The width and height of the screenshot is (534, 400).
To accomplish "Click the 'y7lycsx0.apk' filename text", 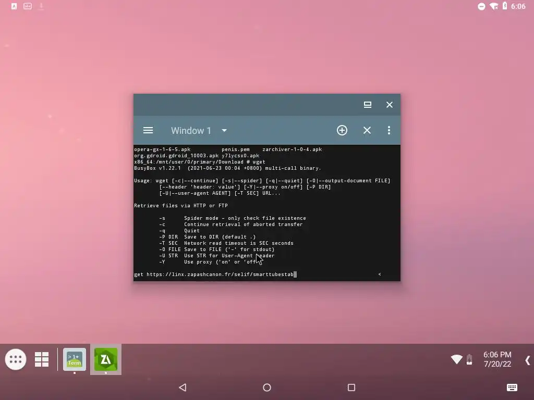I will [x=240, y=156].
